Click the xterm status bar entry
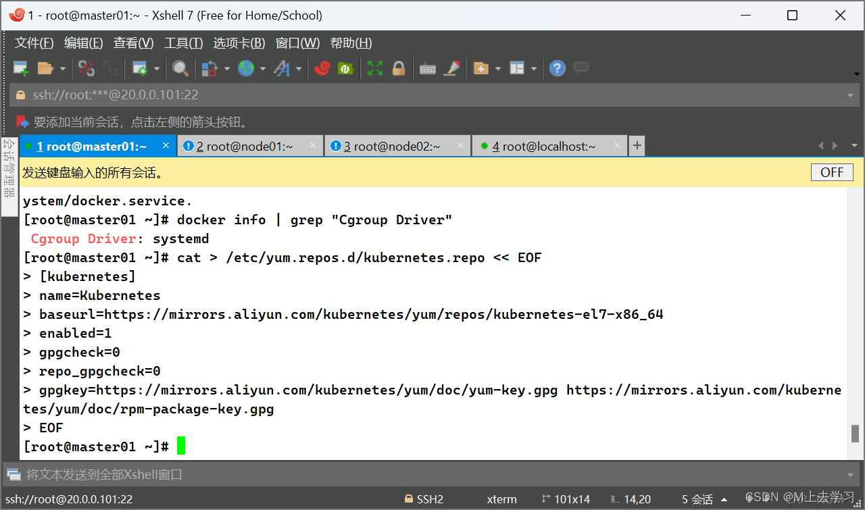 (502, 500)
